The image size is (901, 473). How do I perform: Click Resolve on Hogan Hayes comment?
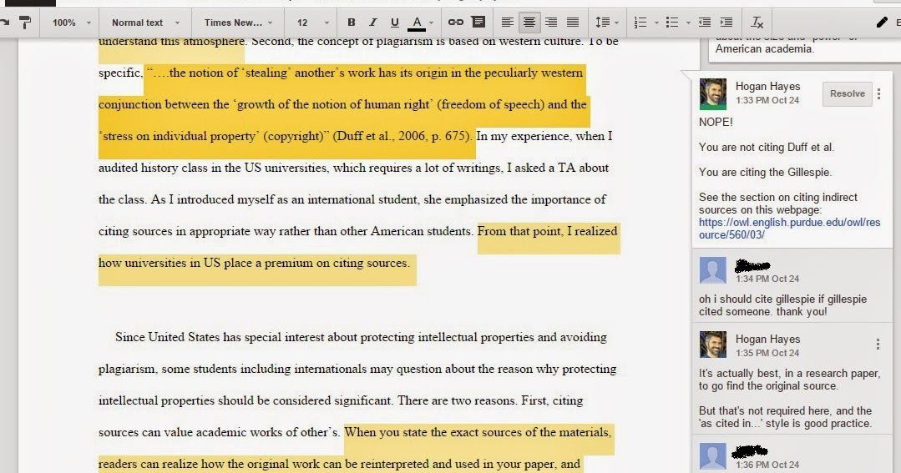pos(847,93)
